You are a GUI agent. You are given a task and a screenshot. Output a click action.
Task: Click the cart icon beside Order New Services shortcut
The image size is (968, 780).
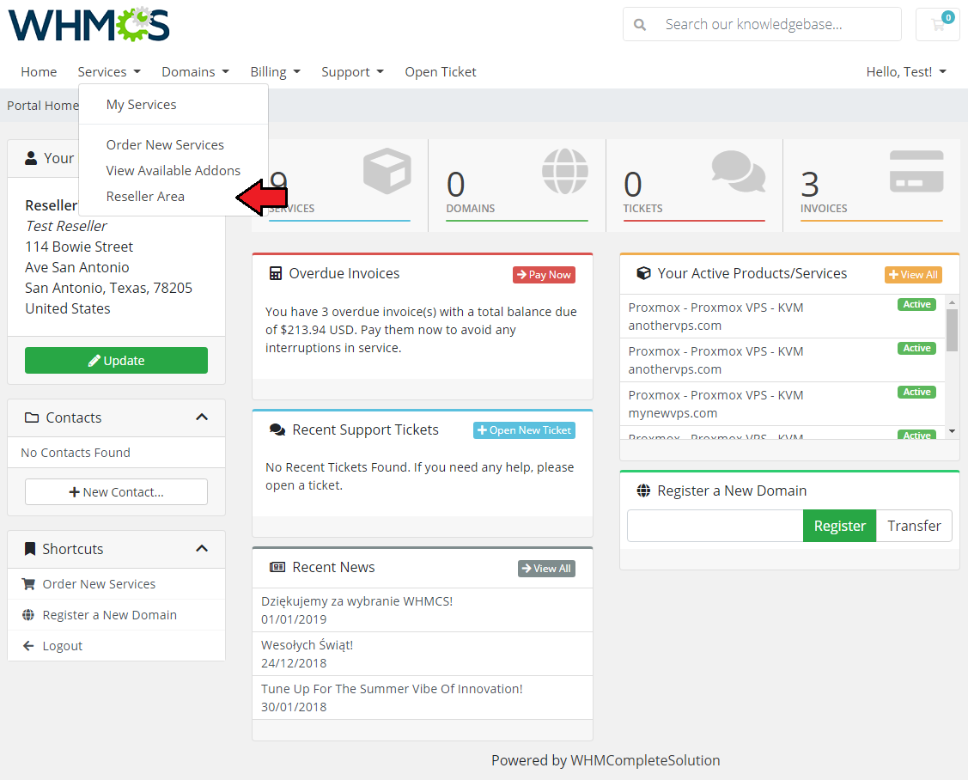coord(28,583)
